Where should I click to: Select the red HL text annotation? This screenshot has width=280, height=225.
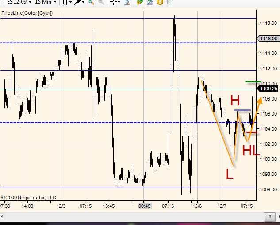pyautogui.click(x=251, y=151)
